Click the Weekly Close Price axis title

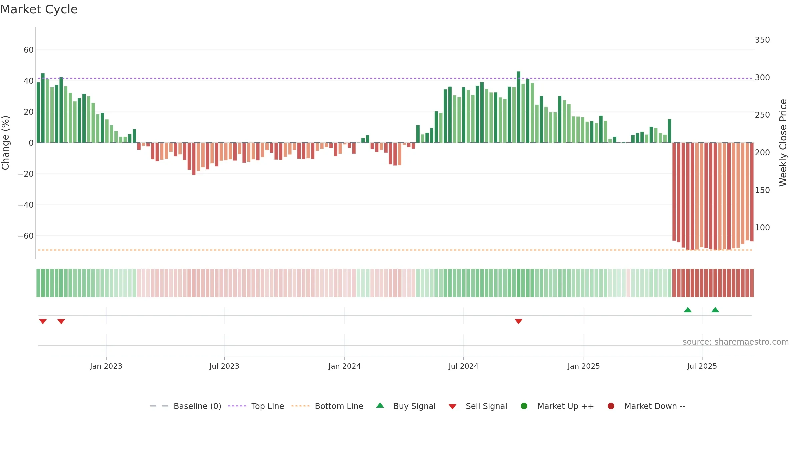click(x=783, y=143)
